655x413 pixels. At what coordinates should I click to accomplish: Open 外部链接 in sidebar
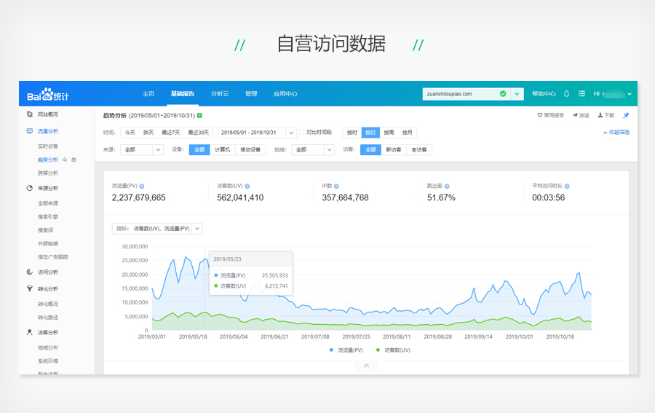tap(48, 243)
